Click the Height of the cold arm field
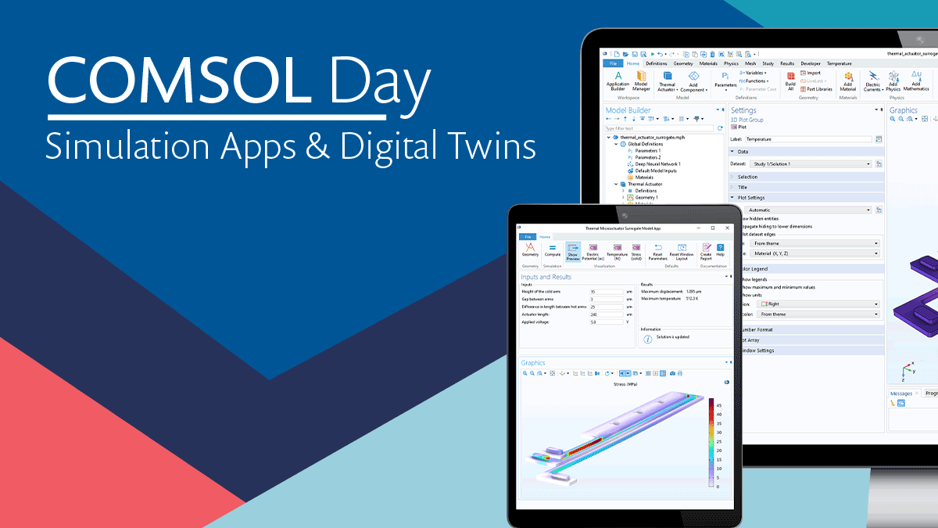 point(606,291)
